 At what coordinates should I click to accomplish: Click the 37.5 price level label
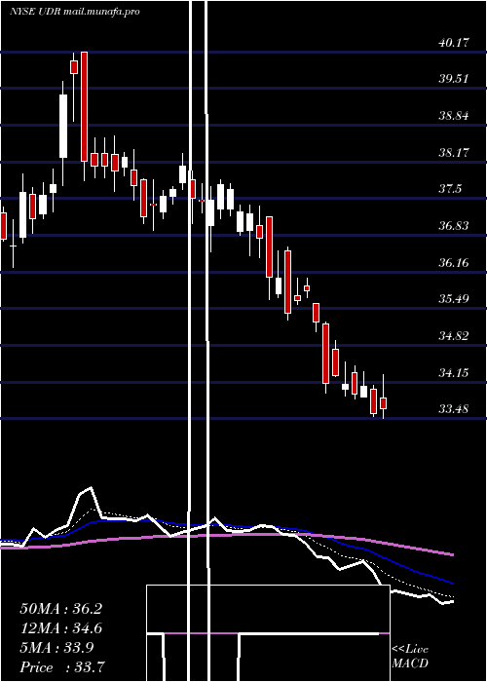click(450, 189)
